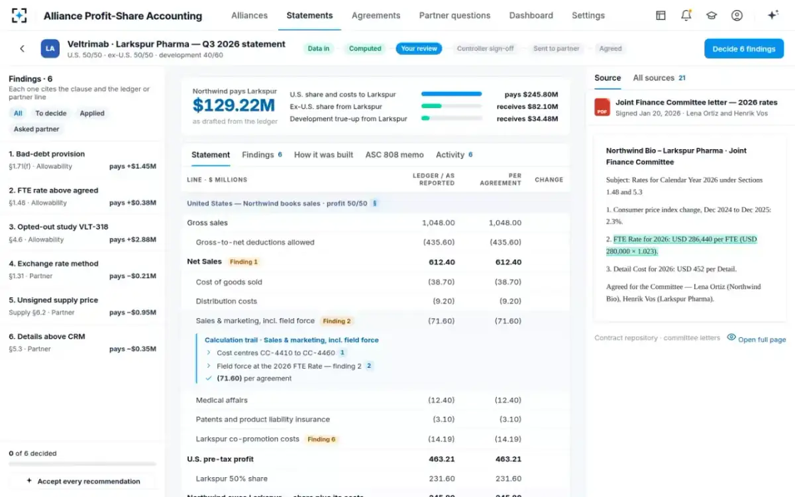Click the Gross sales line
Screen dimensions: 795x497
click(x=375, y=223)
